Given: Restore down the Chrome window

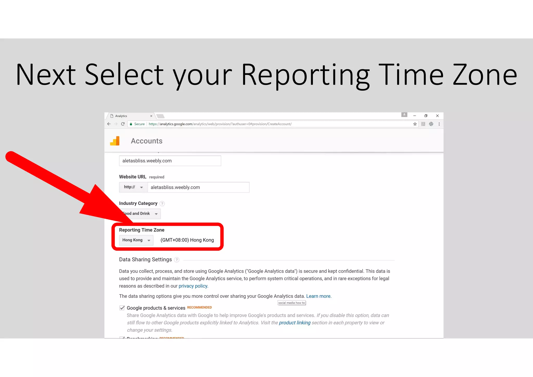Looking at the screenshot, I should pyautogui.click(x=426, y=116).
